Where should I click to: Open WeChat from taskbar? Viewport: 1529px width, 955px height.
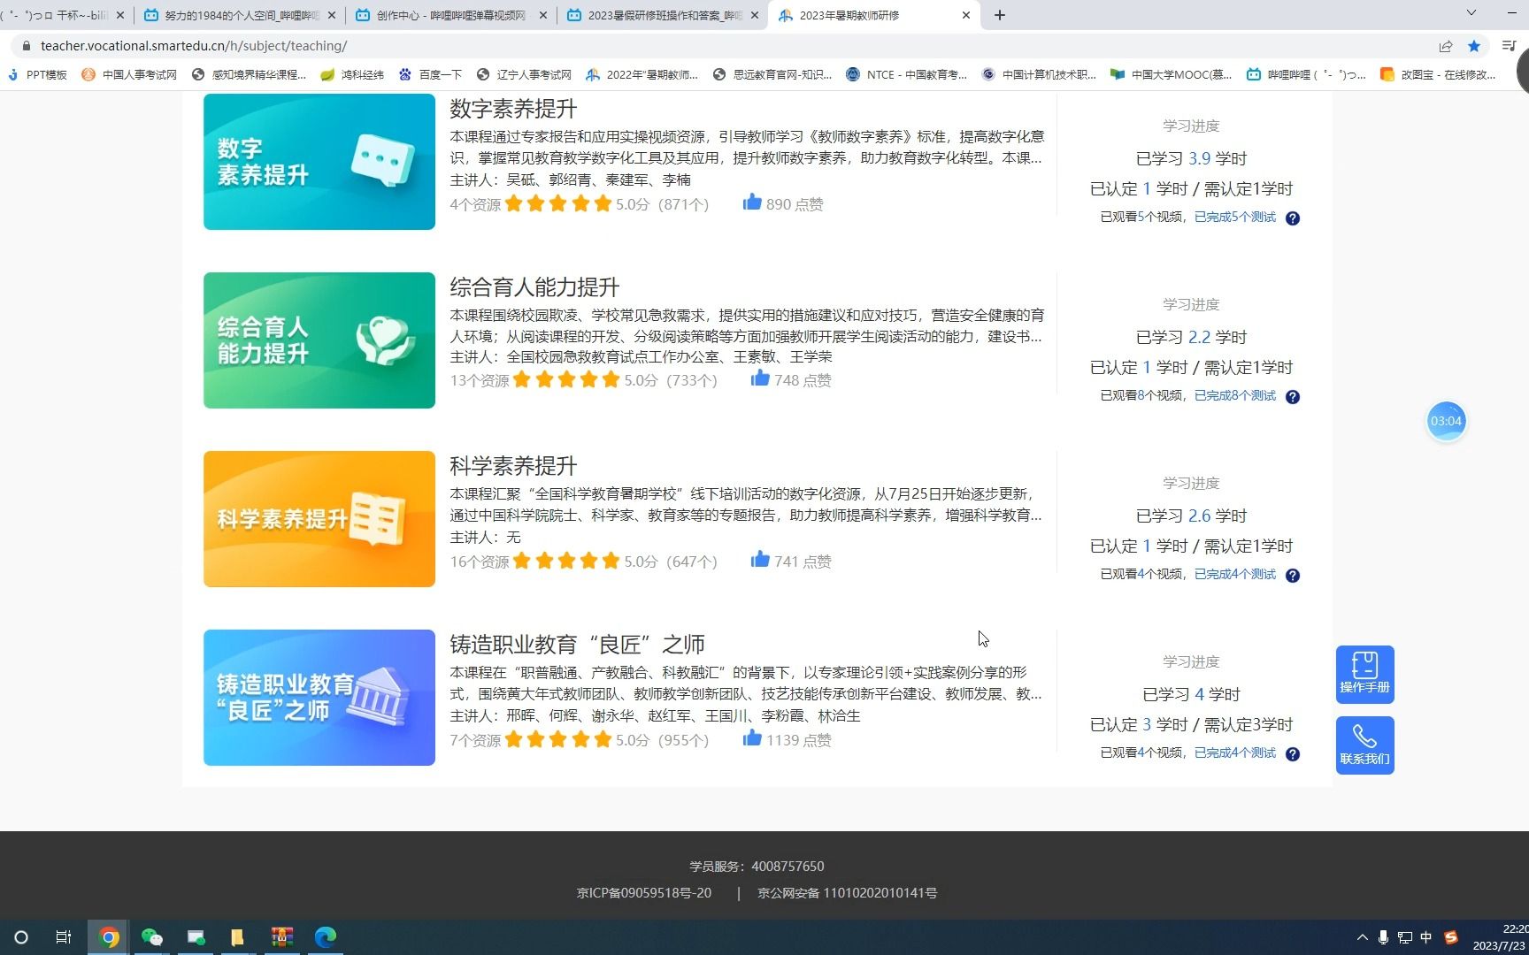pos(152,937)
